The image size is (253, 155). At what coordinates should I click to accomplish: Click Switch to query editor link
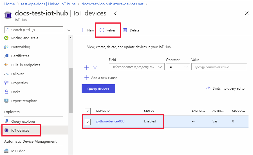pos(226,88)
